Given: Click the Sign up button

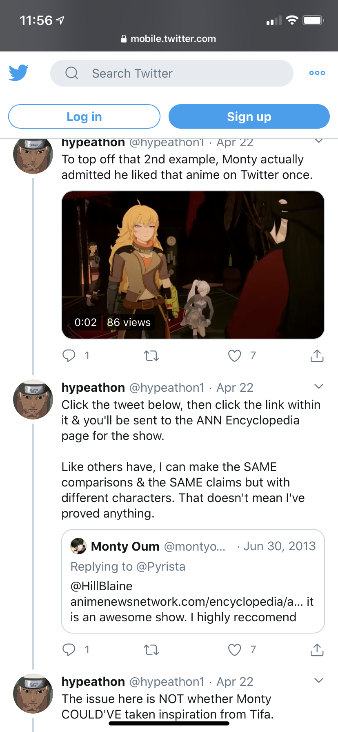Looking at the screenshot, I should pyautogui.click(x=249, y=116).
